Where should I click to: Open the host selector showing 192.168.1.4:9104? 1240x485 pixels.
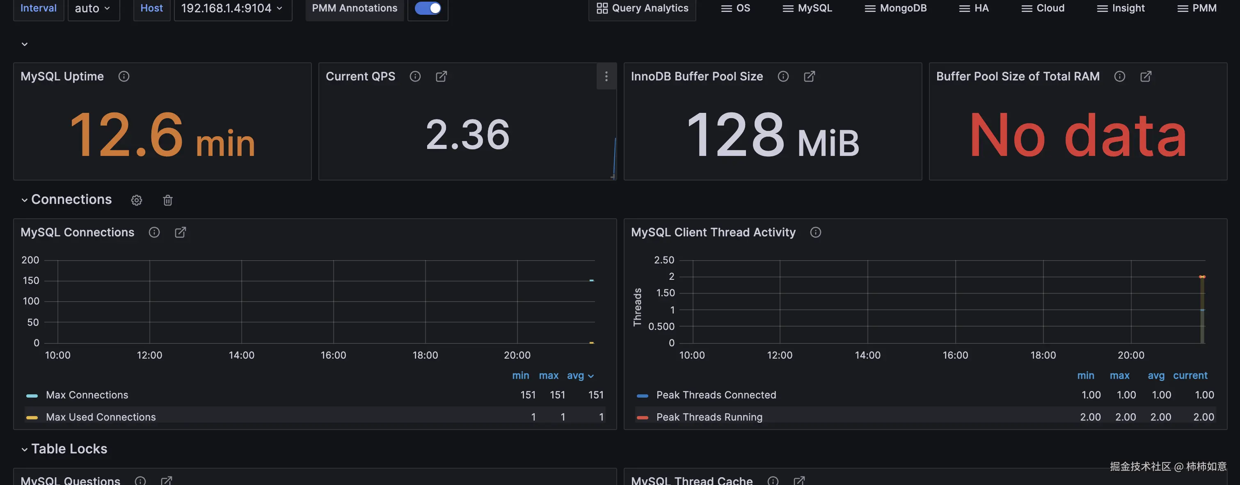tap(233, 8)
